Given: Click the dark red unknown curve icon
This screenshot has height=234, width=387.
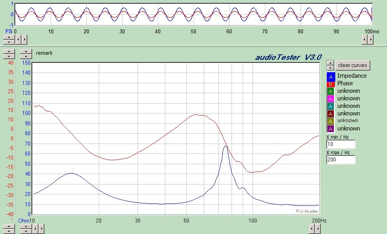Looking at the screenshot, I should [331, 113].
